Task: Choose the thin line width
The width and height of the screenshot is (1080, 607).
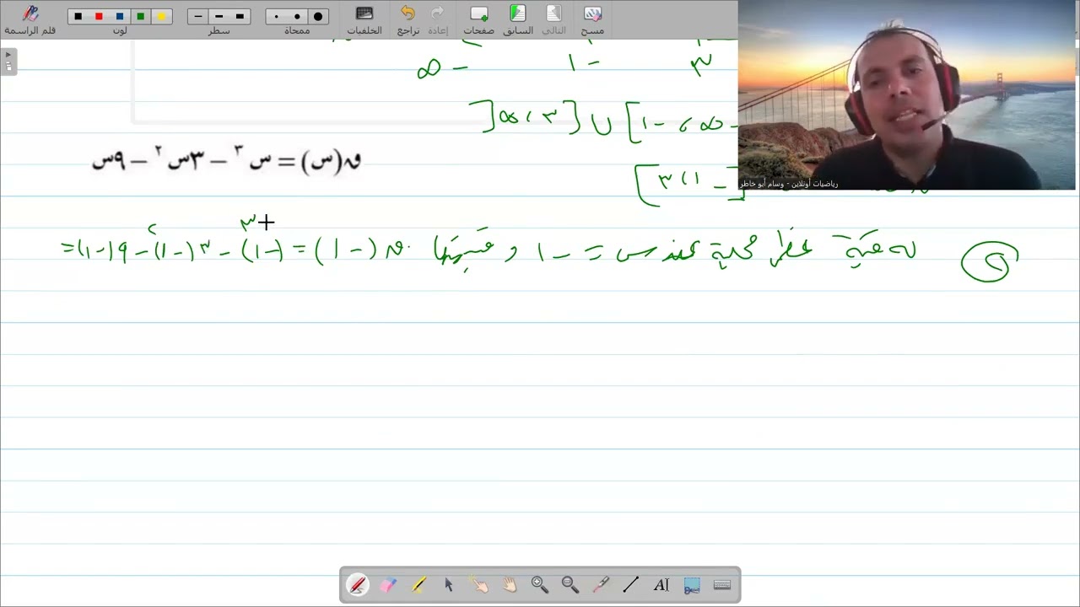Action: 198,16
